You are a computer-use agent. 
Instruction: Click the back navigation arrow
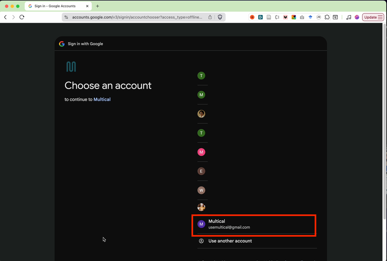(x=5, y=17)
